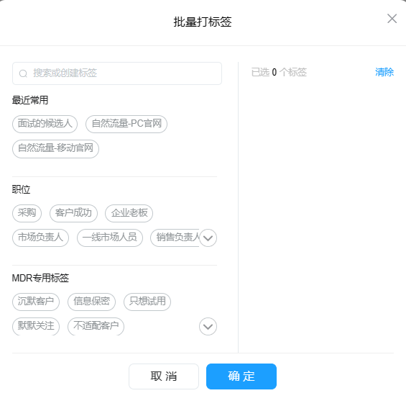Viewport: 406px width, 406px height.
Task: Choose the 采购 position tag
Action: point(27,213)
